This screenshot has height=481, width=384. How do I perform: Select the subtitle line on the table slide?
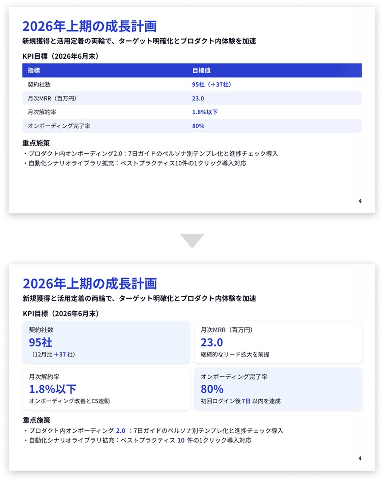139,41
